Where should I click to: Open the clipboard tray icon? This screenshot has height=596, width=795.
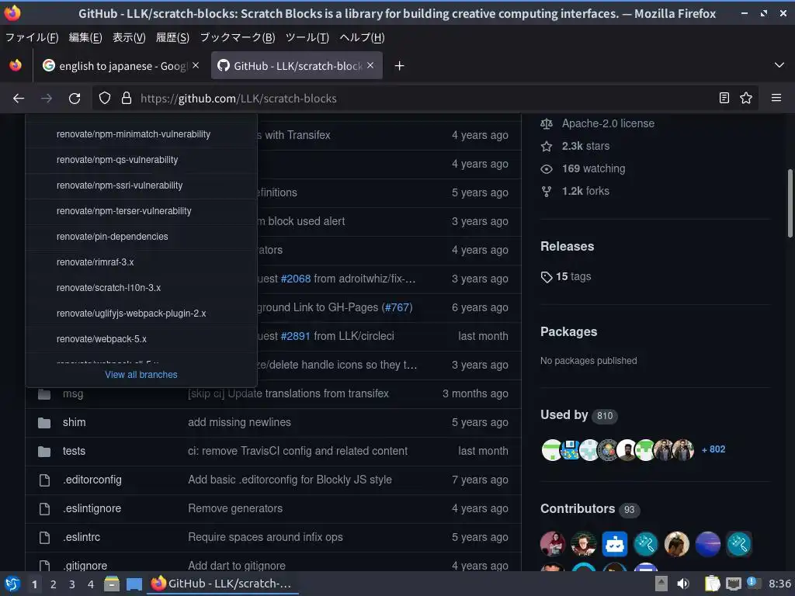coord(712,584)
